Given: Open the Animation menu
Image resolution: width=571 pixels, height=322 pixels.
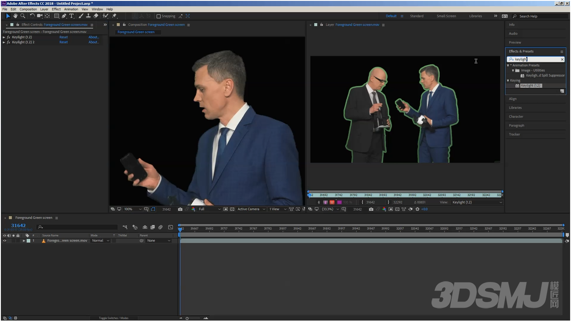Looking at the screenshot, I should pyautogui.click(x=71, y=9).
